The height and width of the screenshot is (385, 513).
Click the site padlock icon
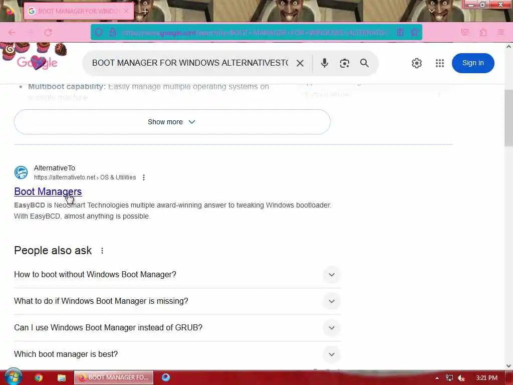(113, 32)
